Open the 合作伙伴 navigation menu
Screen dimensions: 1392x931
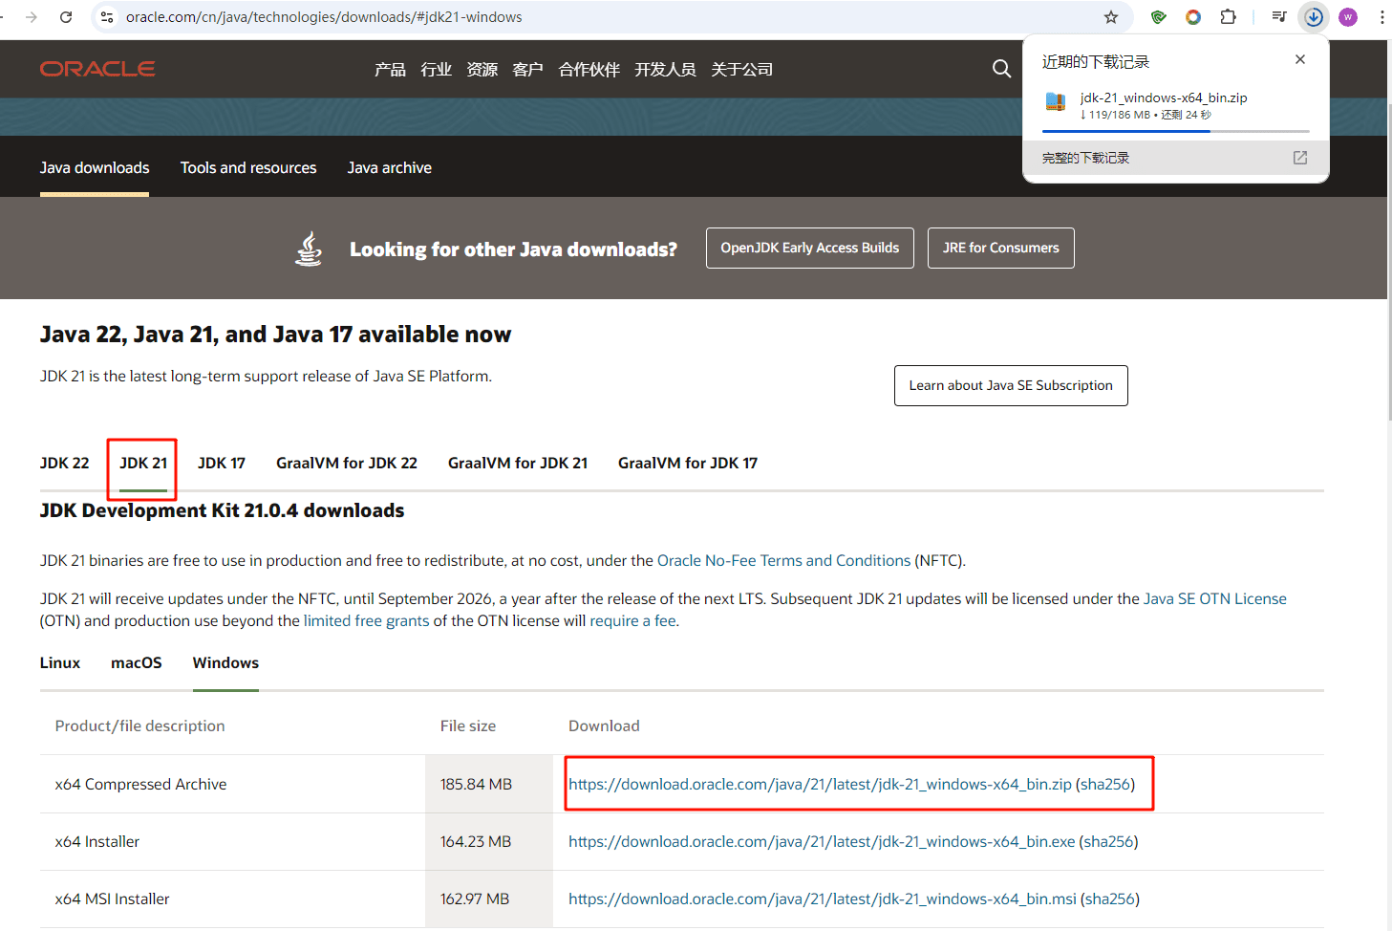pyautogui.click(x=589, y=70)
